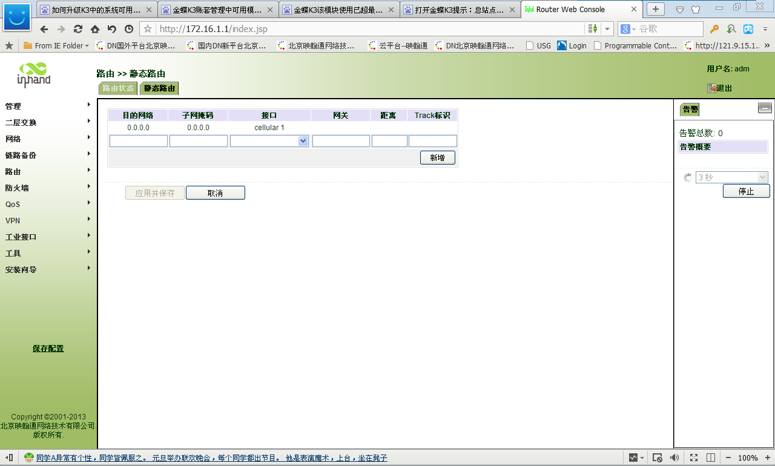Open new browser tab with plus button
Screen dimensions: 775x466
(x=655, y=9)
